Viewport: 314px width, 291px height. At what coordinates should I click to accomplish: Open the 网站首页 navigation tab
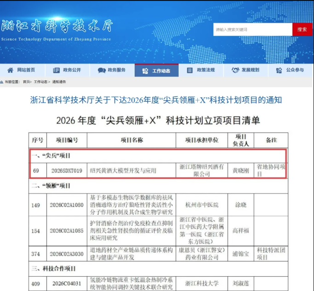26,70
